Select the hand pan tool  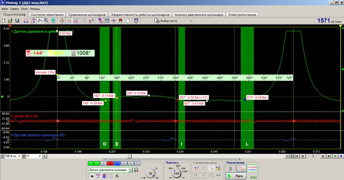point(40,21)
